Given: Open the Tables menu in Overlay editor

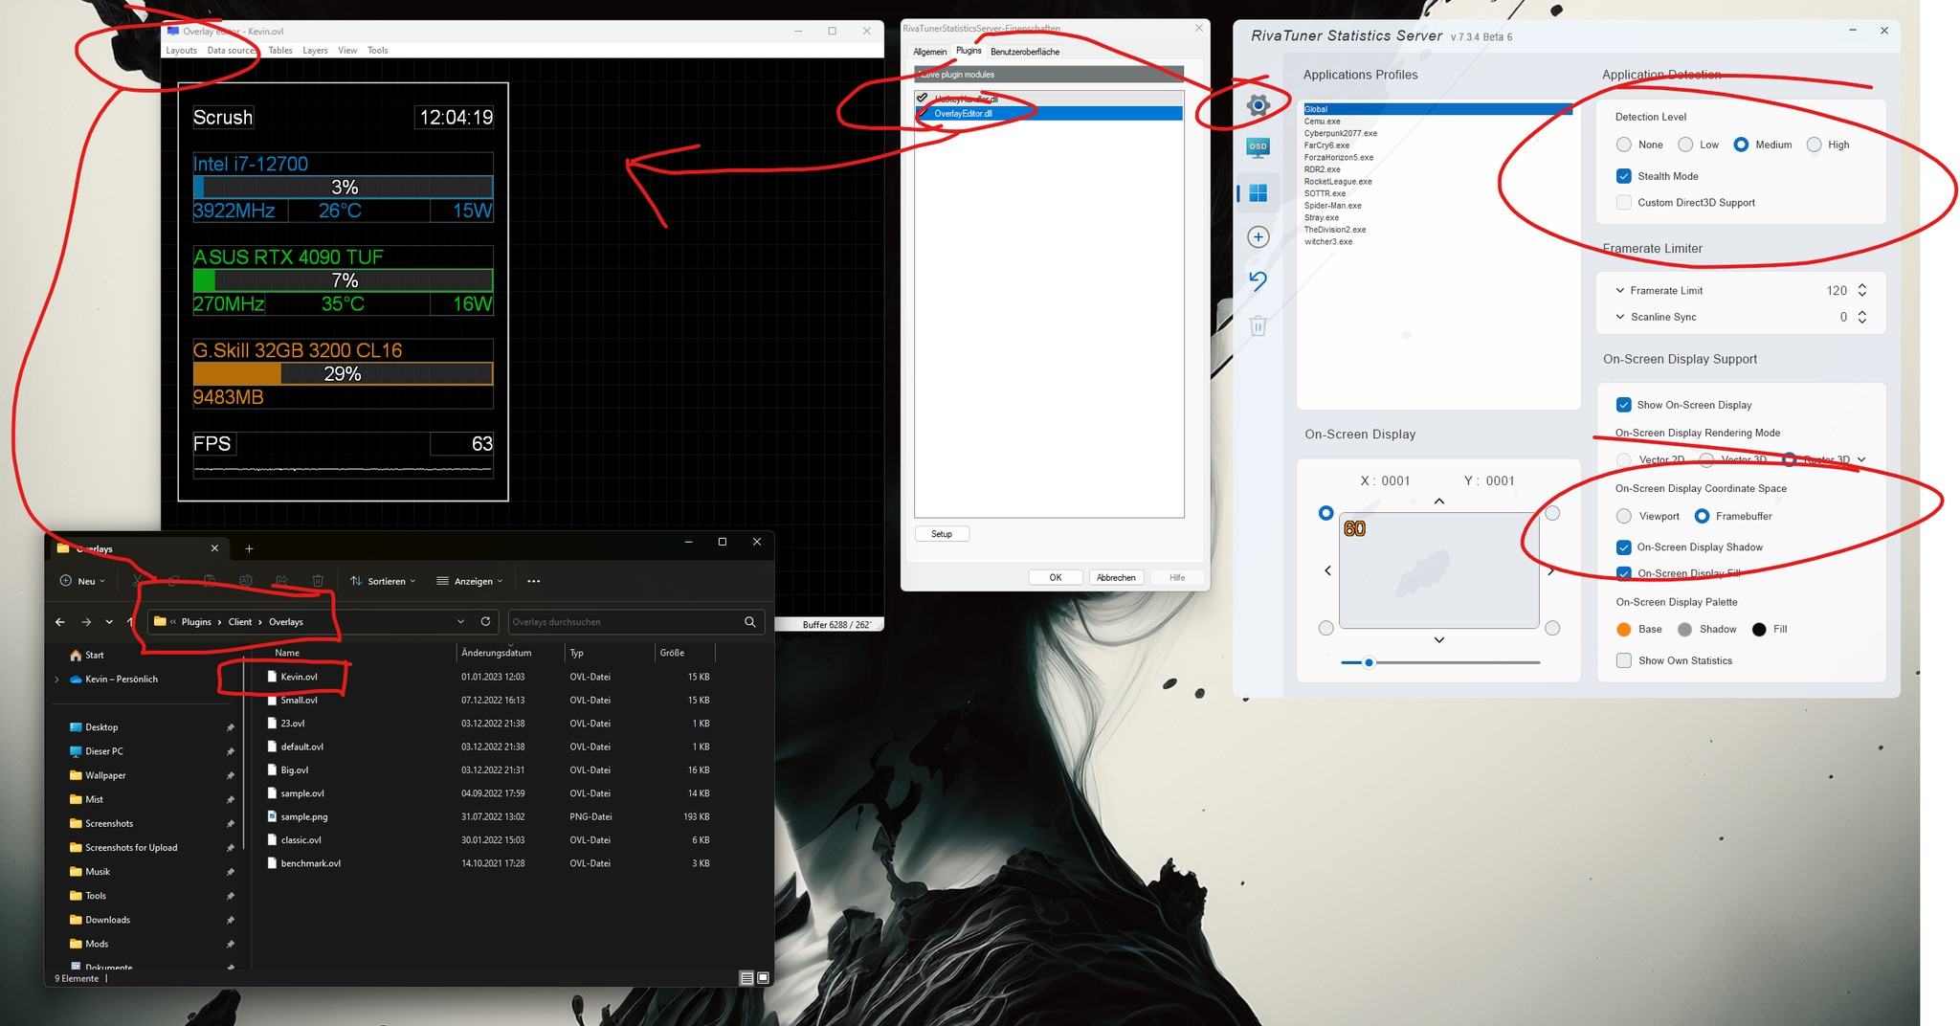Looking at the screenshot, I should (x=280, y=51).
